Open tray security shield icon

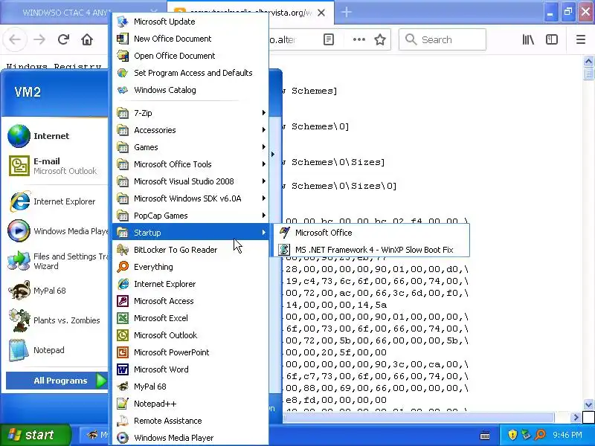coord(512,435)
